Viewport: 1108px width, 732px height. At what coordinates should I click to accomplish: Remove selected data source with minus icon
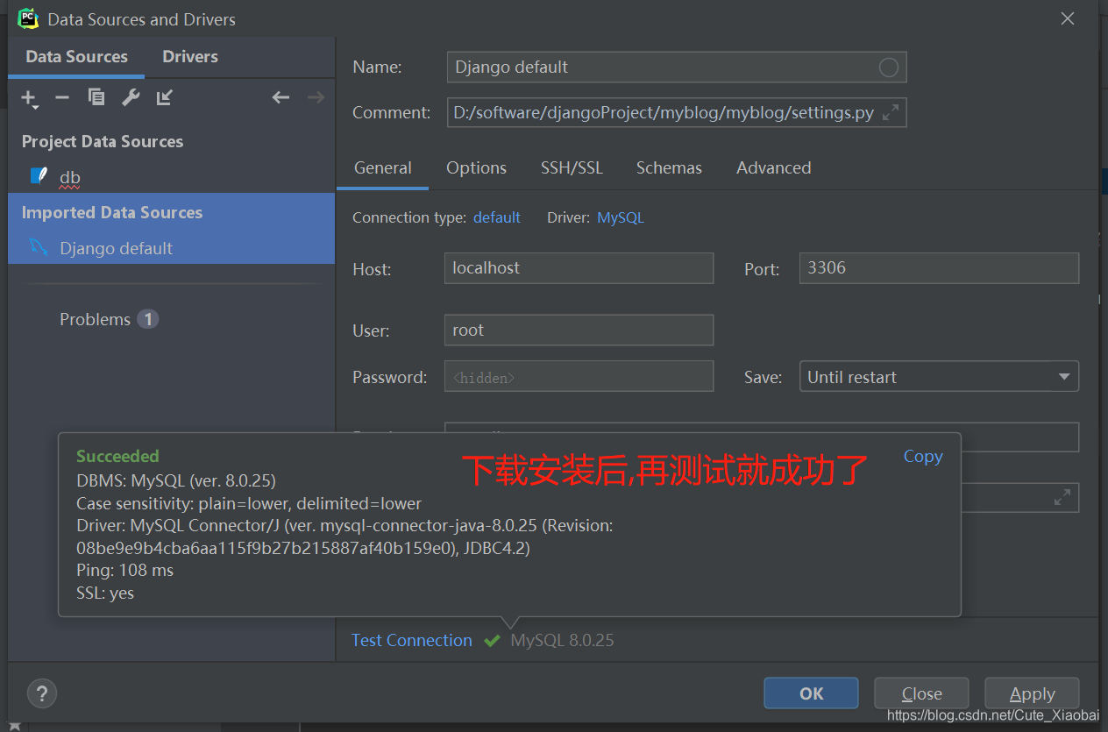click(x=62, y=98)
